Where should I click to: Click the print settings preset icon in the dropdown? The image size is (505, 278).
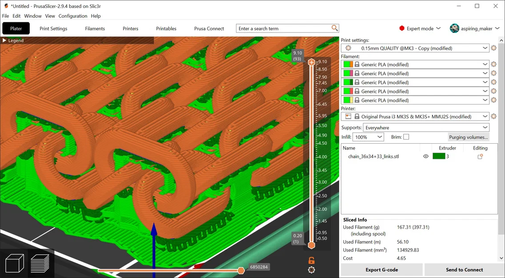348,48
